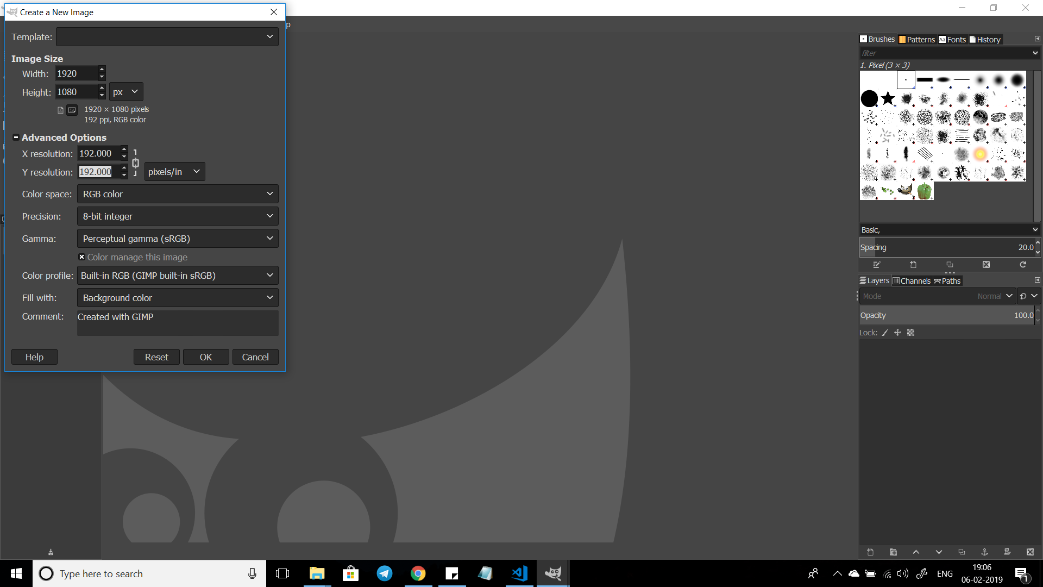1043x587 pixels.
Task: Select landscape orientation icon
Action: (x=72, y=110)
